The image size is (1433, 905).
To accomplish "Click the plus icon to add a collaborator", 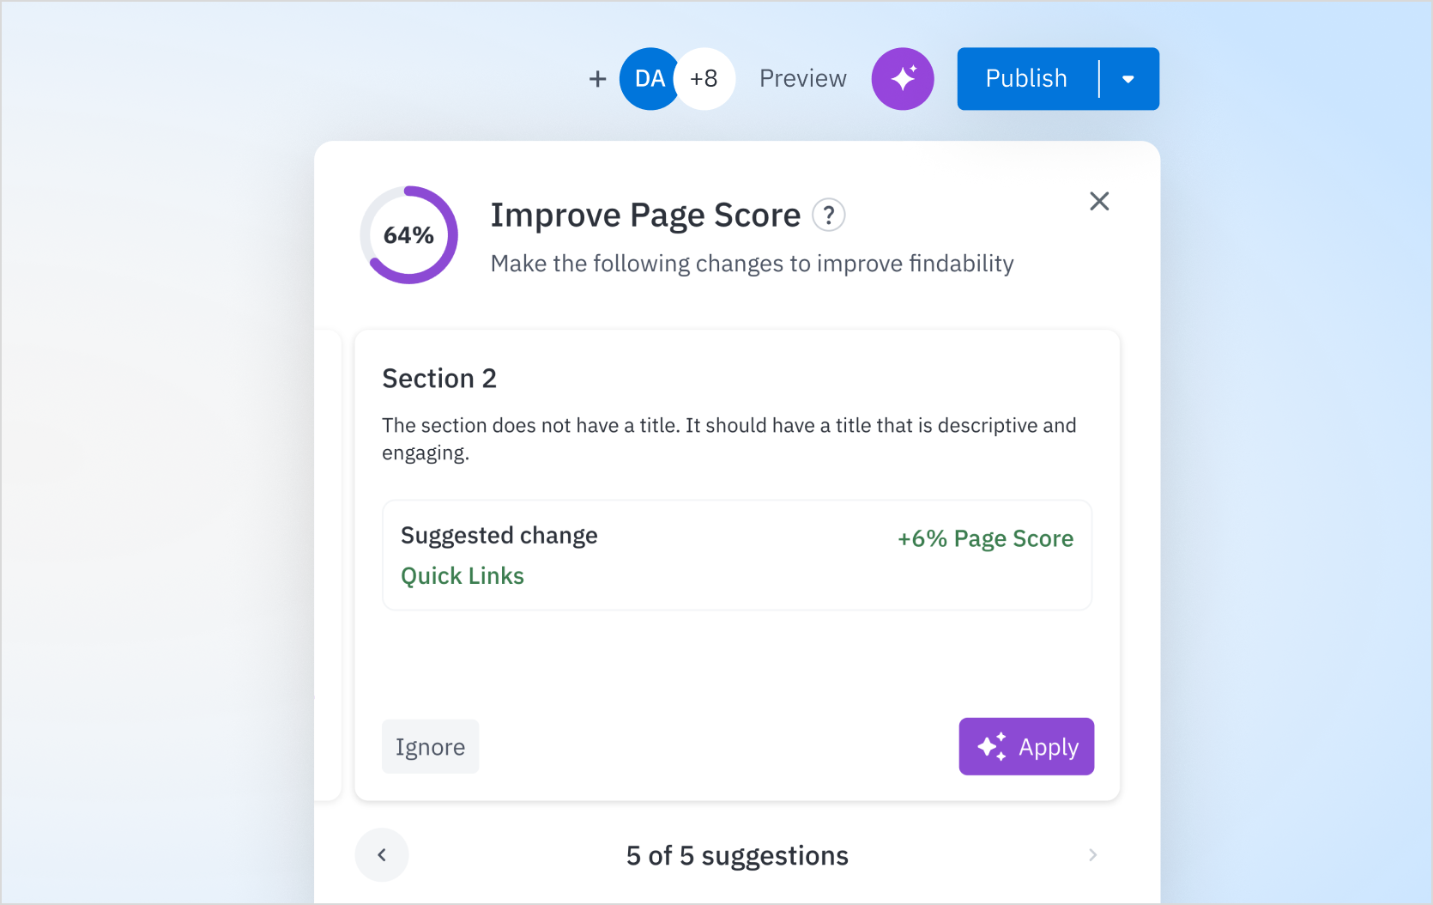I will point(597,79).
